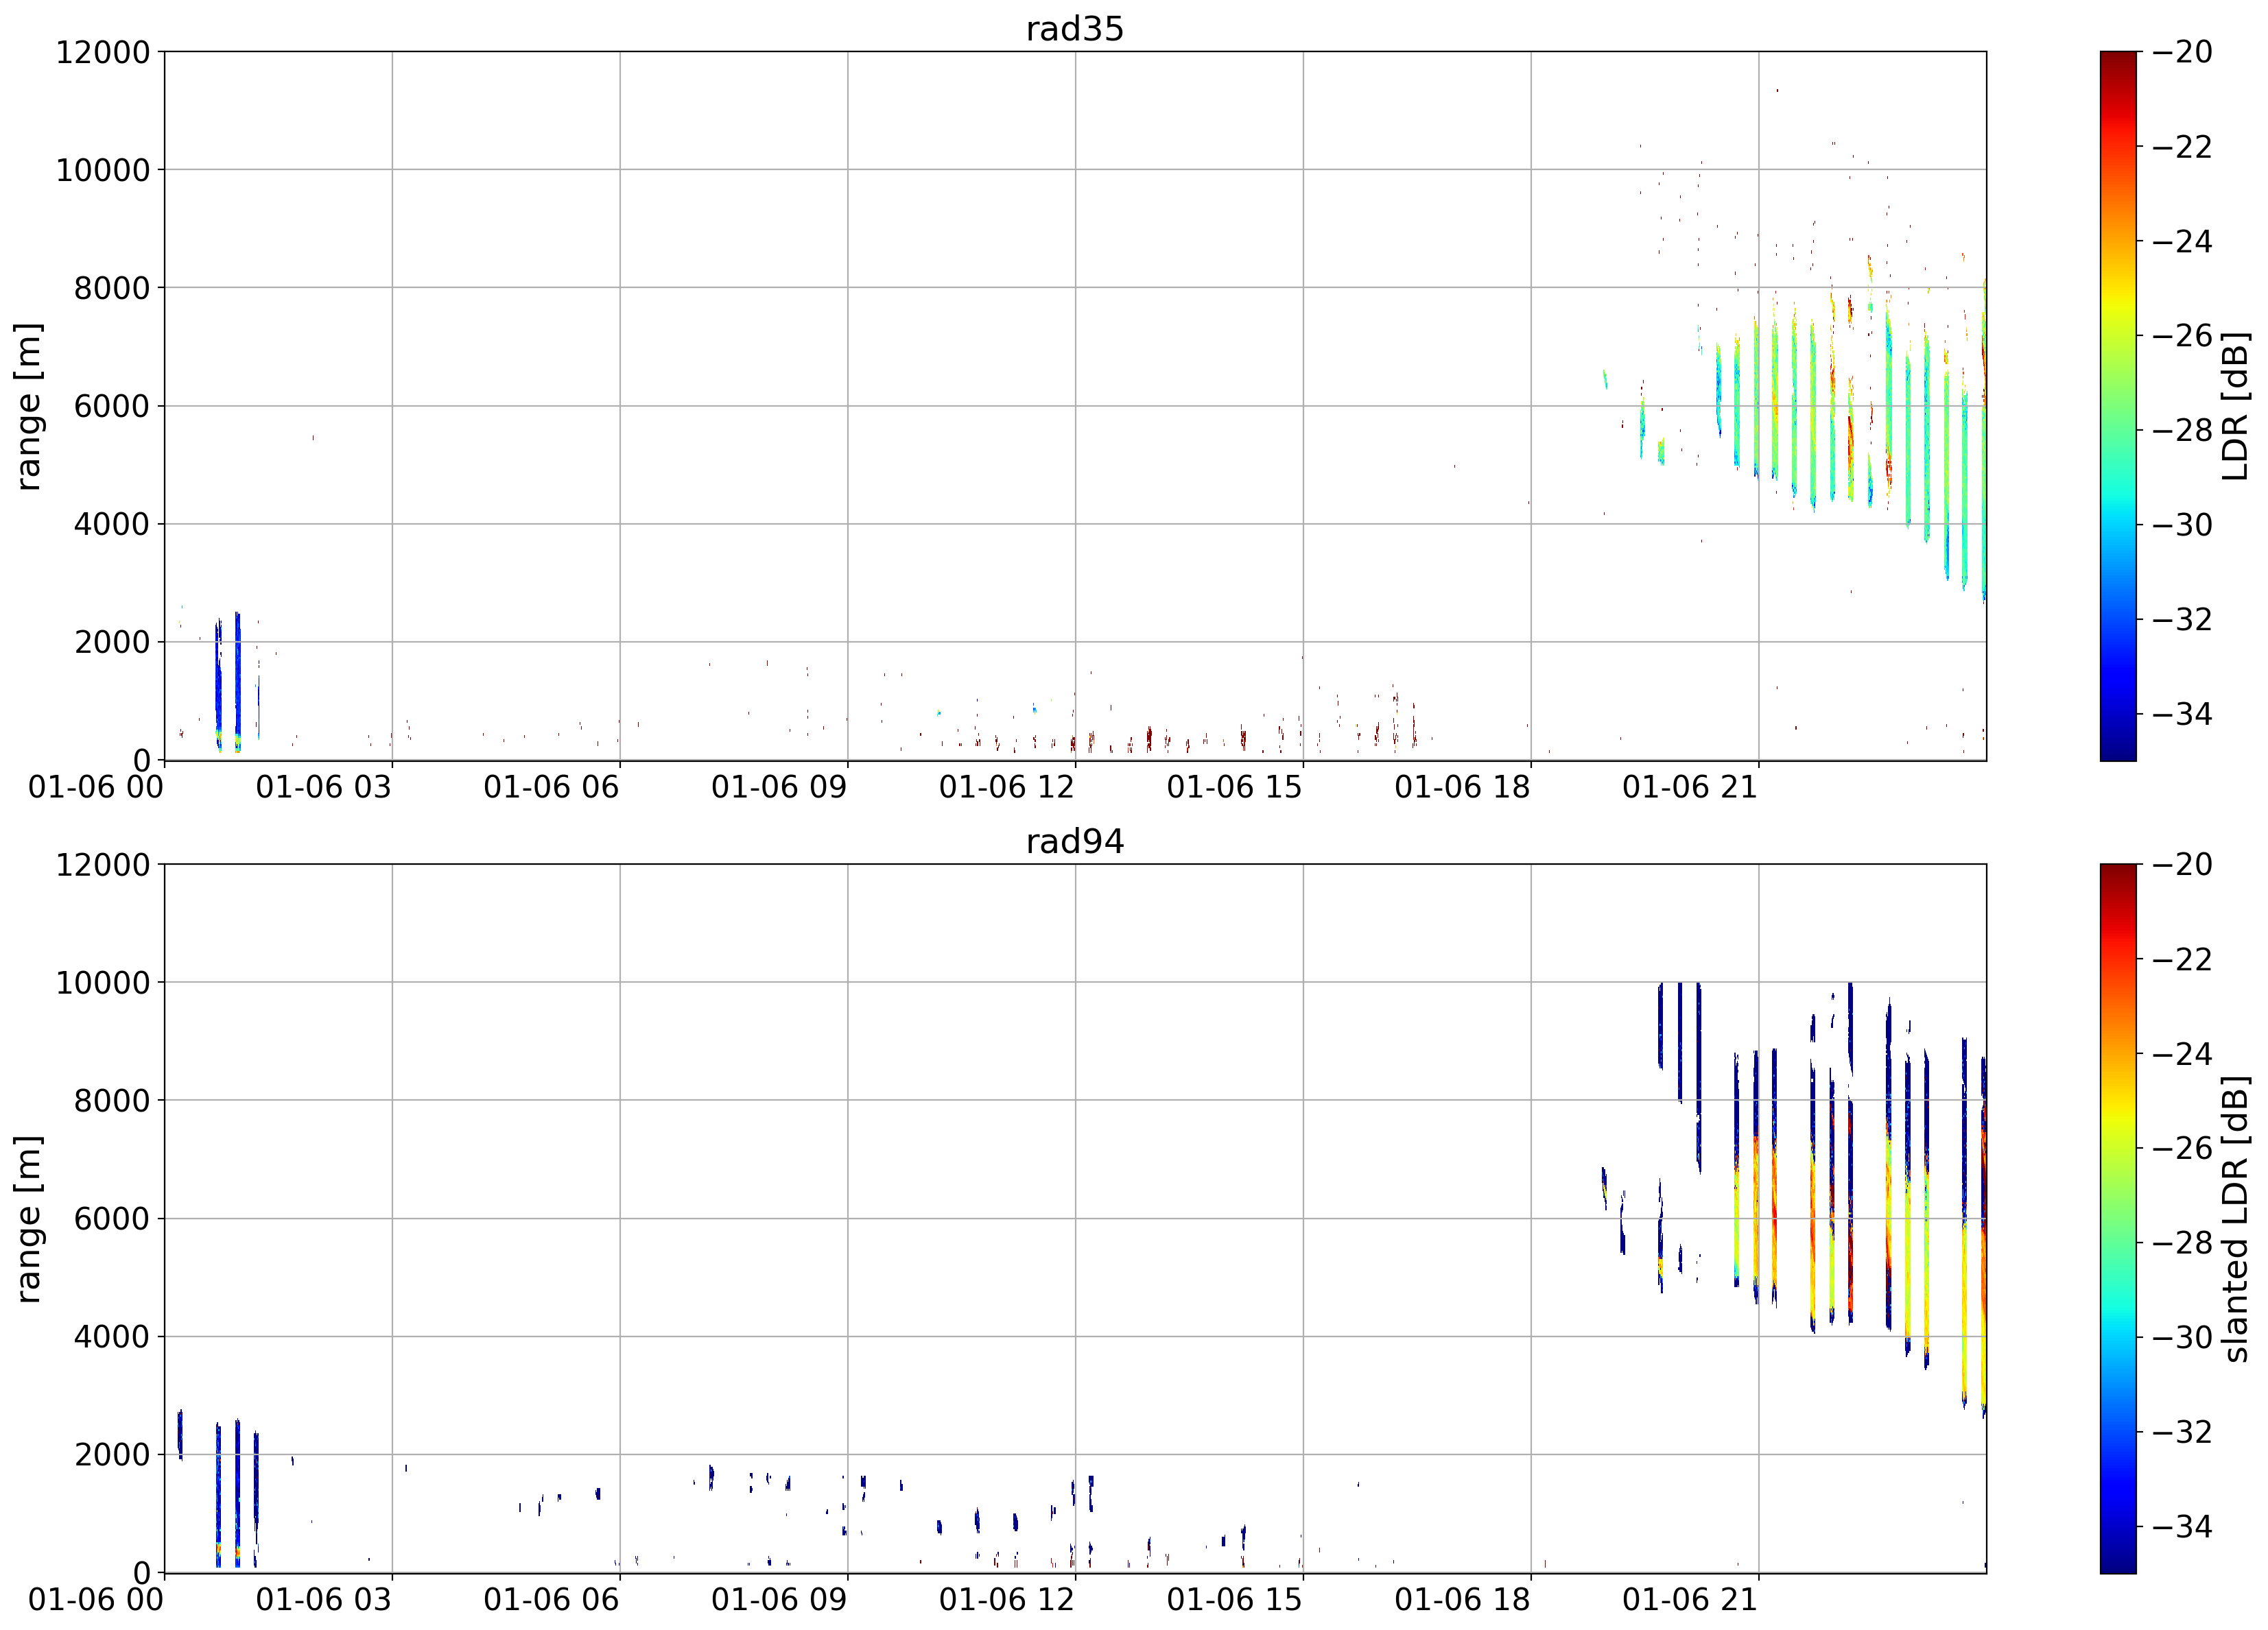Click the 8000 y-tick in the rad35 plot

pos(111,288)
